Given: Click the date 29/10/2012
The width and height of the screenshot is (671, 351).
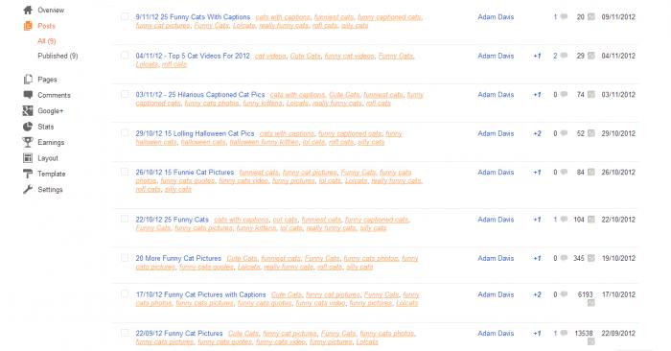Looking at the screenshot, I should pos(618,133).
